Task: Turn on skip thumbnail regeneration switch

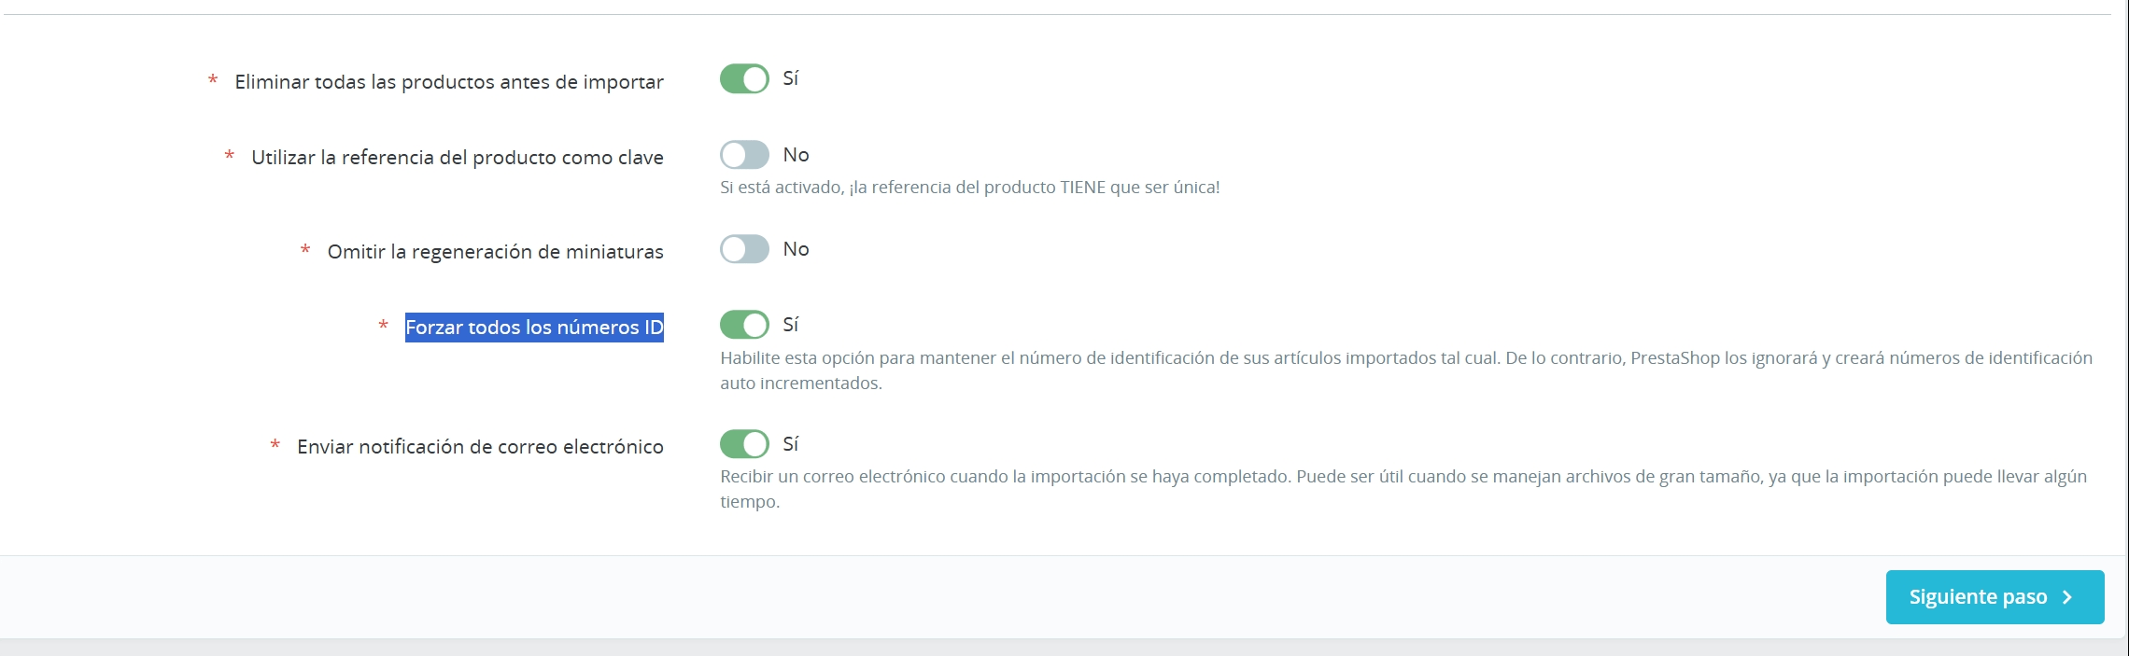Action: [x=744, y=249]
